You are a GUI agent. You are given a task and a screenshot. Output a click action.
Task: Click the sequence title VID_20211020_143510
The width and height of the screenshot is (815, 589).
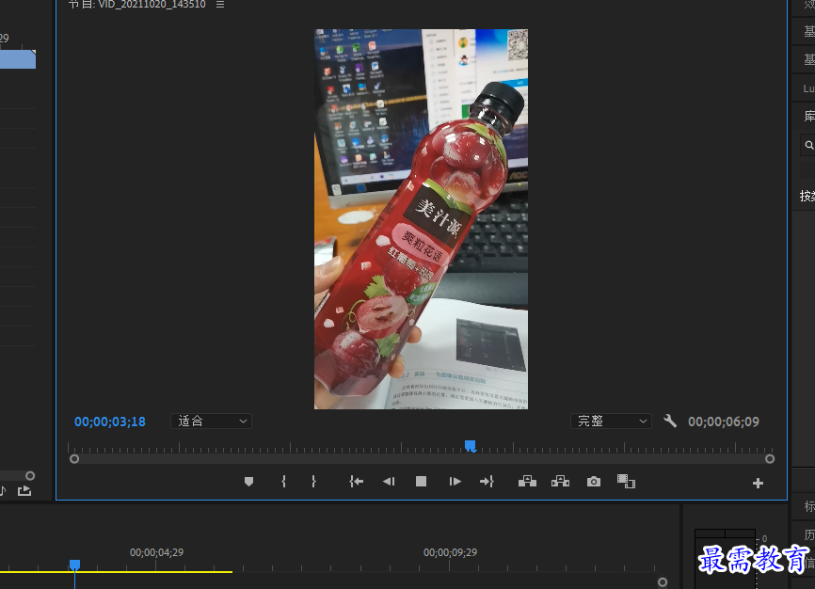(x=152, y=4)
